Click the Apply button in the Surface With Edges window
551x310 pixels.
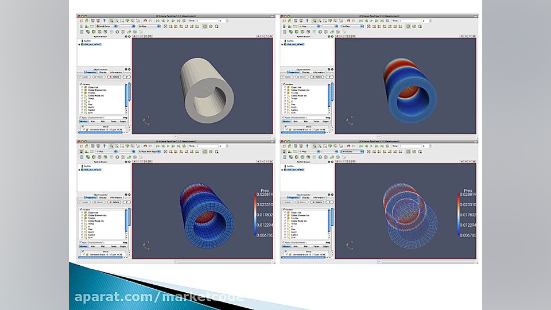point(84,202)
